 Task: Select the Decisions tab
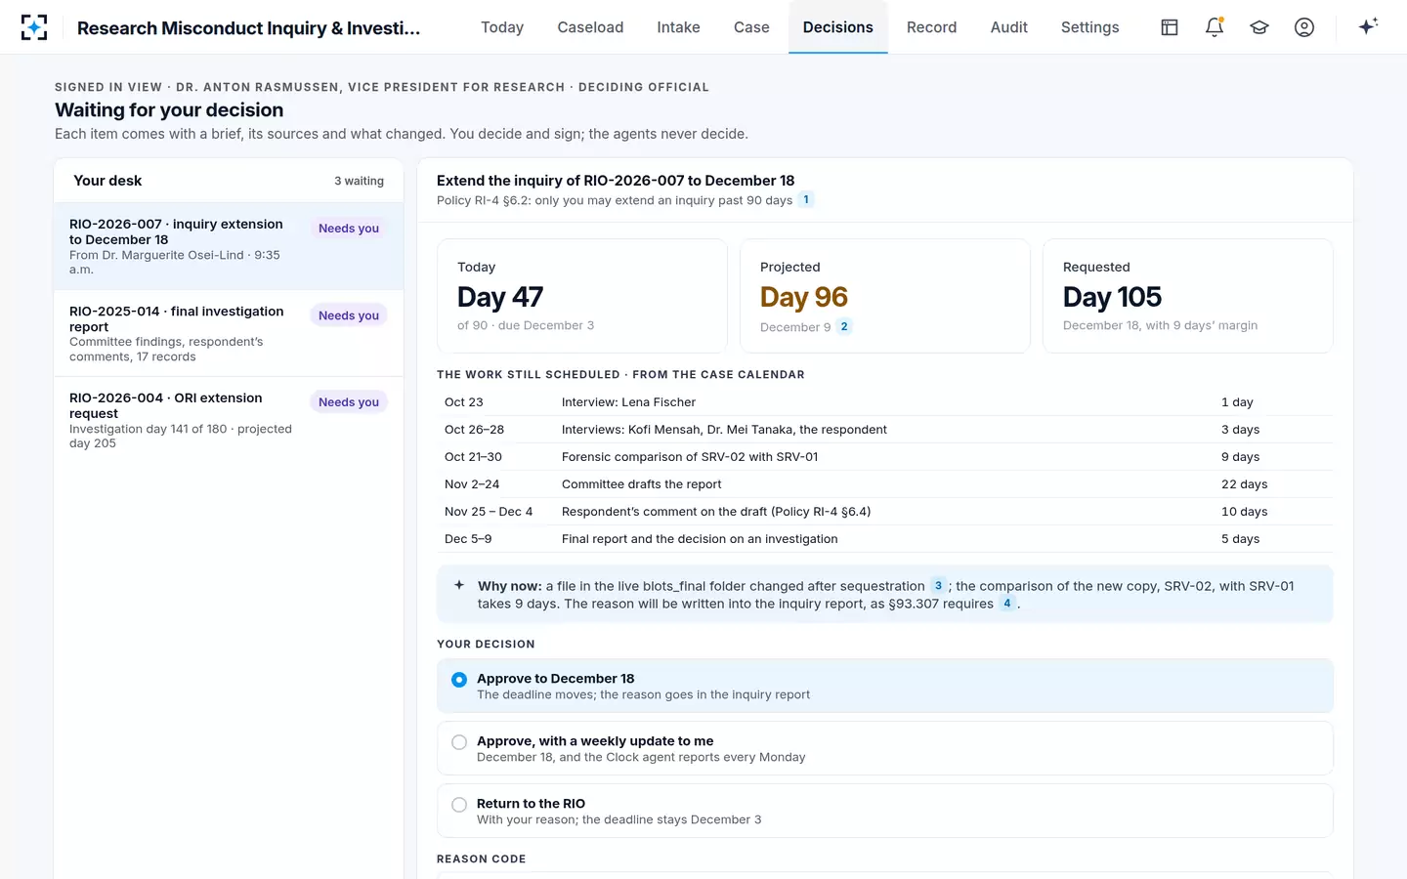pos(838,27)
